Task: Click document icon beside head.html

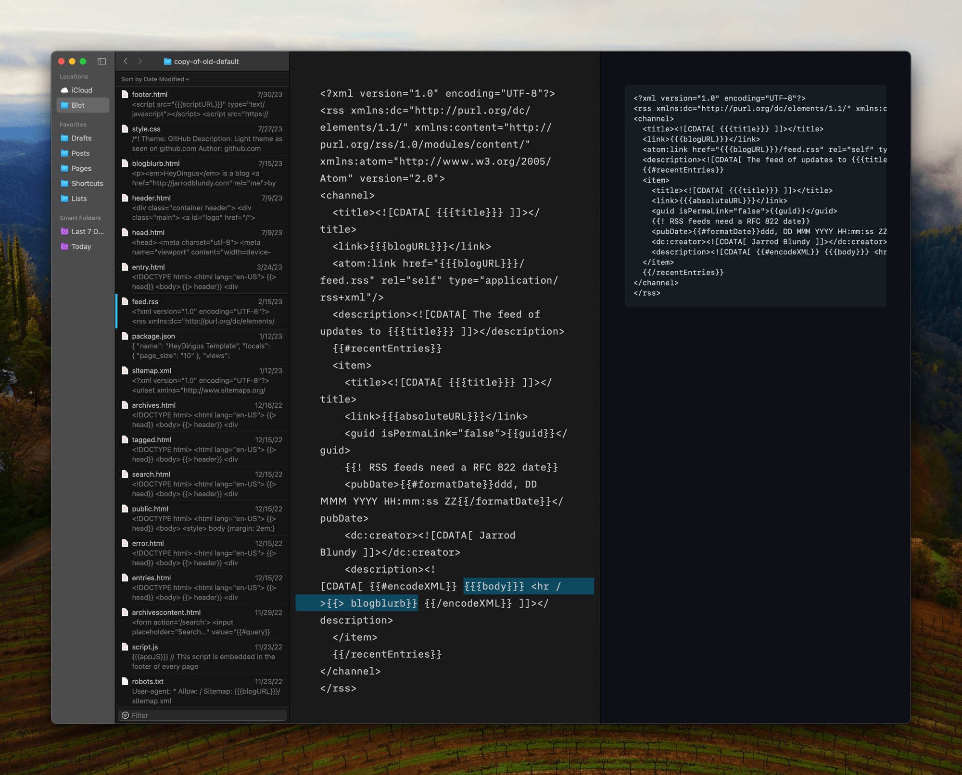Action: point(125,233)
